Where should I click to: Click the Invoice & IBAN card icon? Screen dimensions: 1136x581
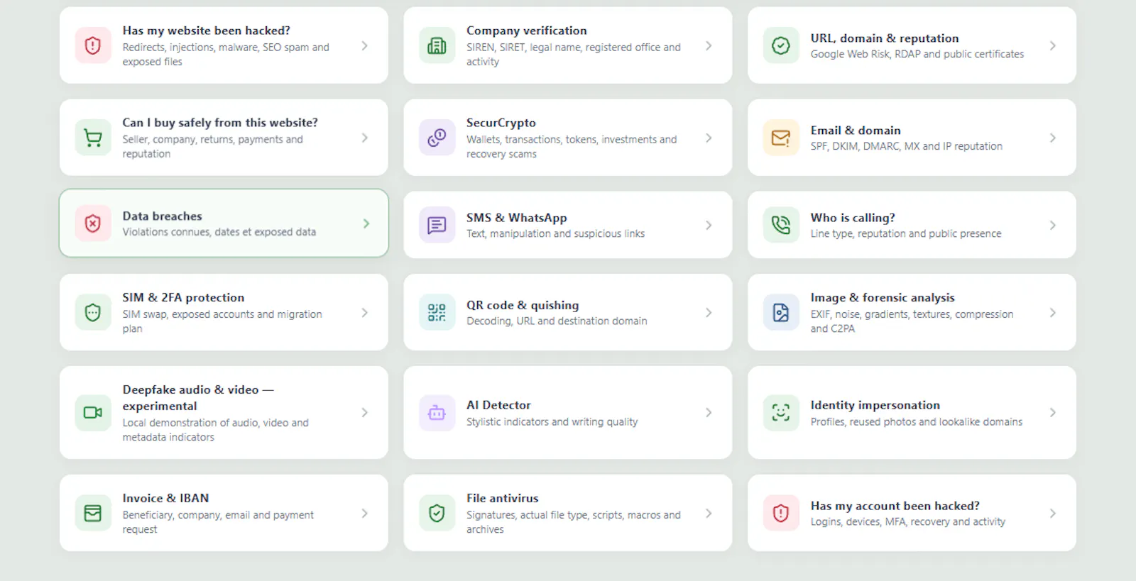pos(93,513)
